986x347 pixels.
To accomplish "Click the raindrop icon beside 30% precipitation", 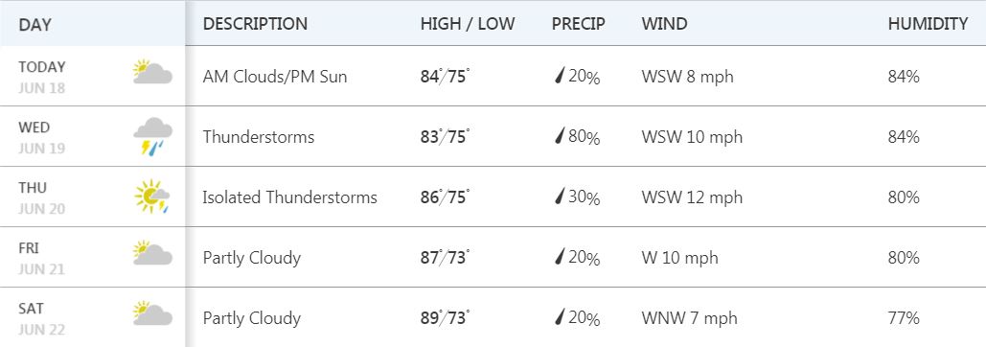I will coord(560,197).
